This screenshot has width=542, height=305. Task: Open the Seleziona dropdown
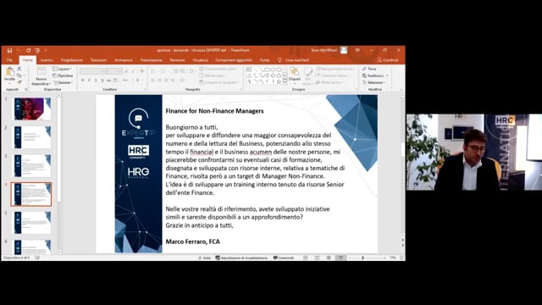[373, 82]
